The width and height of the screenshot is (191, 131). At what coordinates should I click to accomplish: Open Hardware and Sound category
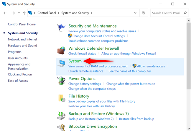click(22, 46)
